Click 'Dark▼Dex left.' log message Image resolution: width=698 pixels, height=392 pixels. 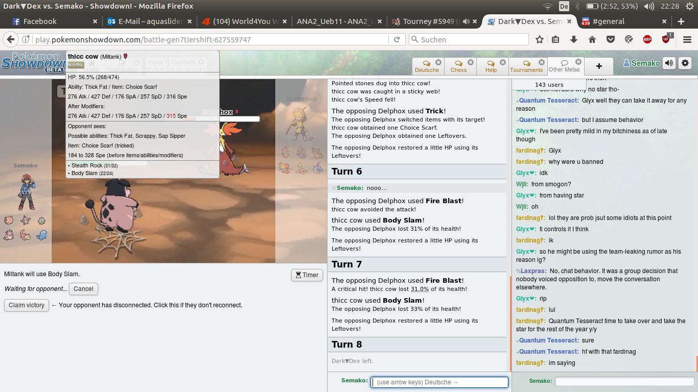click(x=352, y=361)
